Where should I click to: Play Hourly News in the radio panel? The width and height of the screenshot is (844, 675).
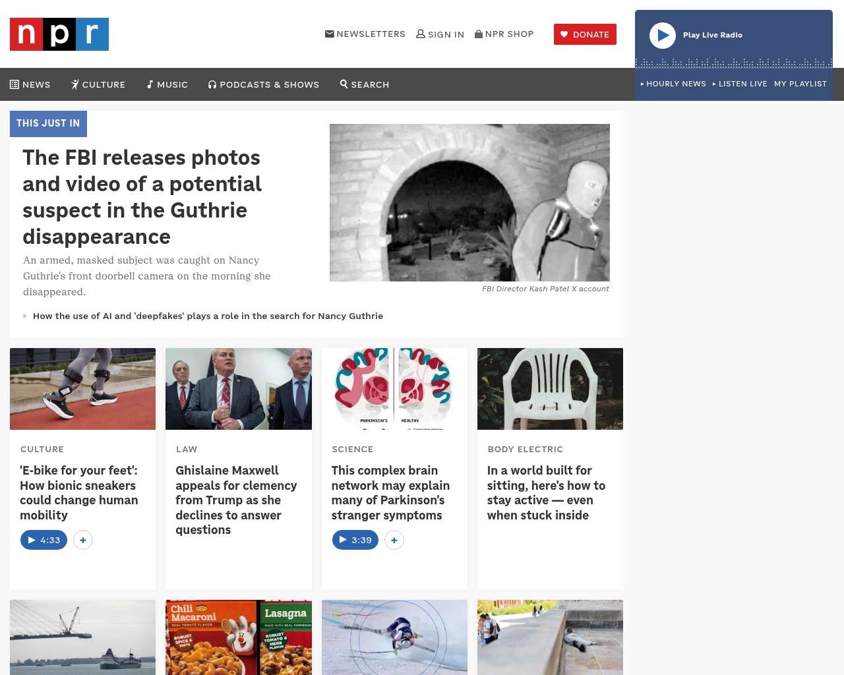coord(673,84)
